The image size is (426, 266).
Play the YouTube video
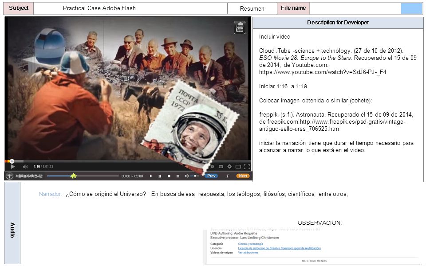12,166
